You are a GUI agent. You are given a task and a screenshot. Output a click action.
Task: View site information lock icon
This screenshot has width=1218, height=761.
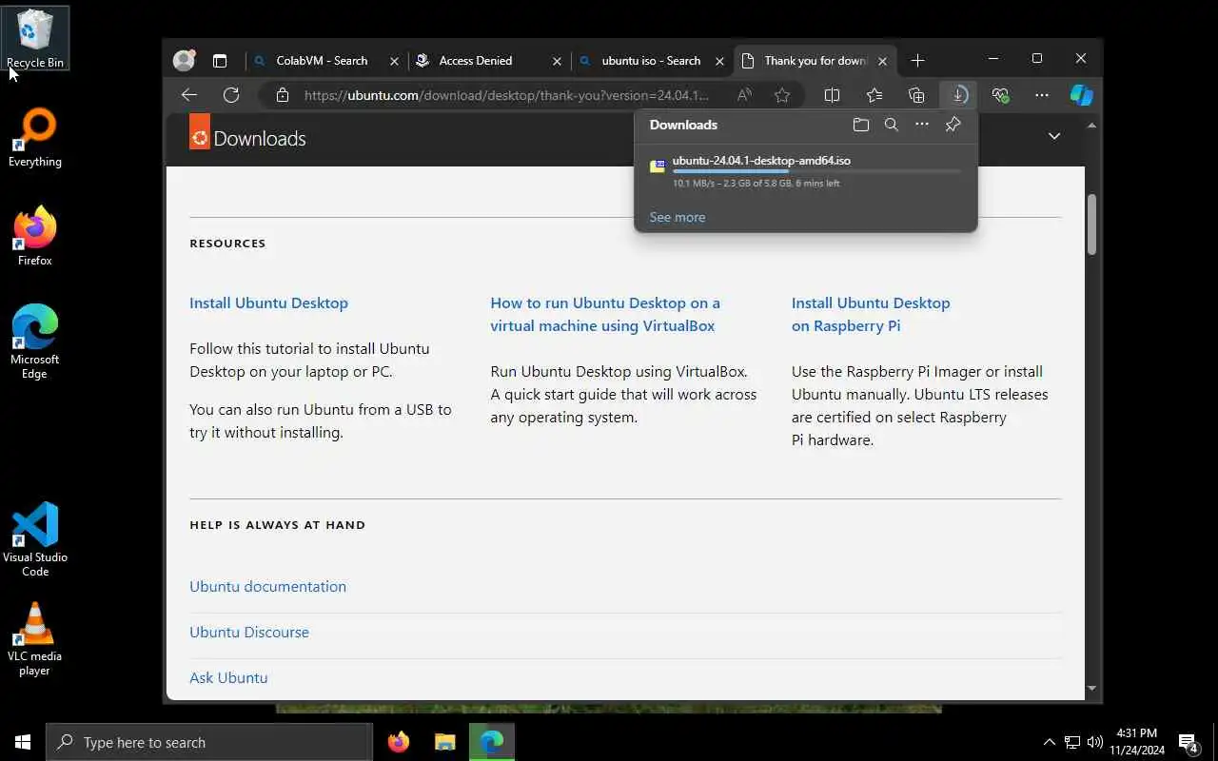tap(282, 95)
